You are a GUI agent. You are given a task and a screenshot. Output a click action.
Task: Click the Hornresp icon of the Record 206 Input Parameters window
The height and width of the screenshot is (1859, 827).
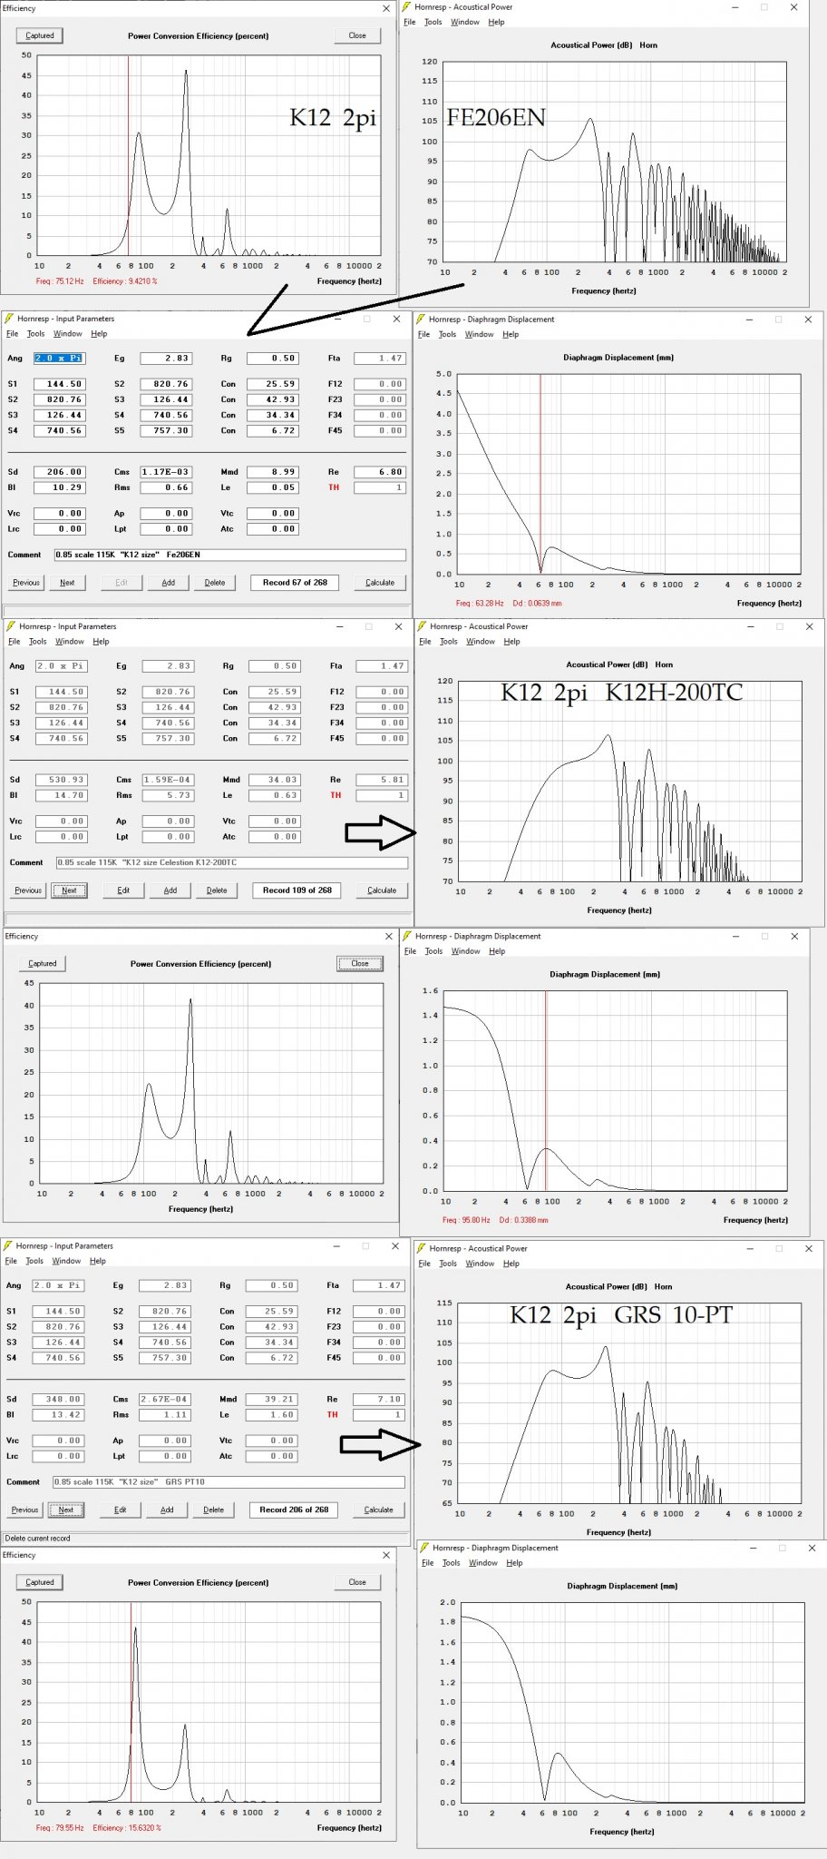point(8,1245)
